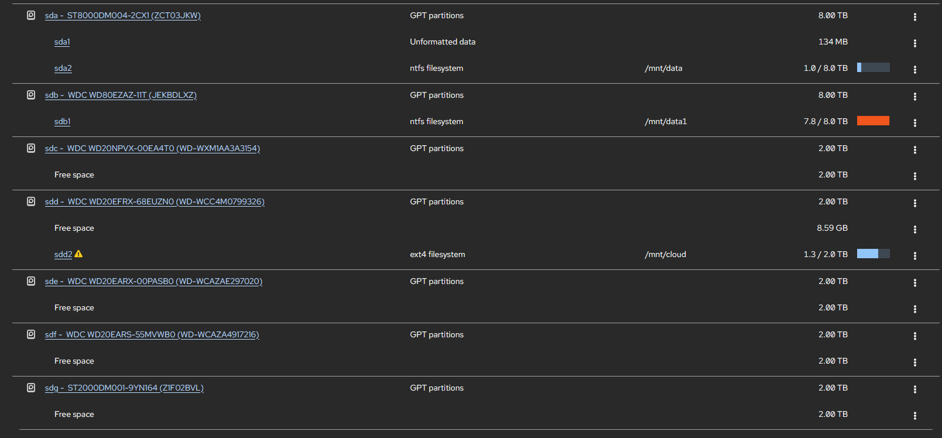Image resolution: width=942 pixels, height=438 pixels.
Task: Click the Free space row under sde
Action: [74, 307]
